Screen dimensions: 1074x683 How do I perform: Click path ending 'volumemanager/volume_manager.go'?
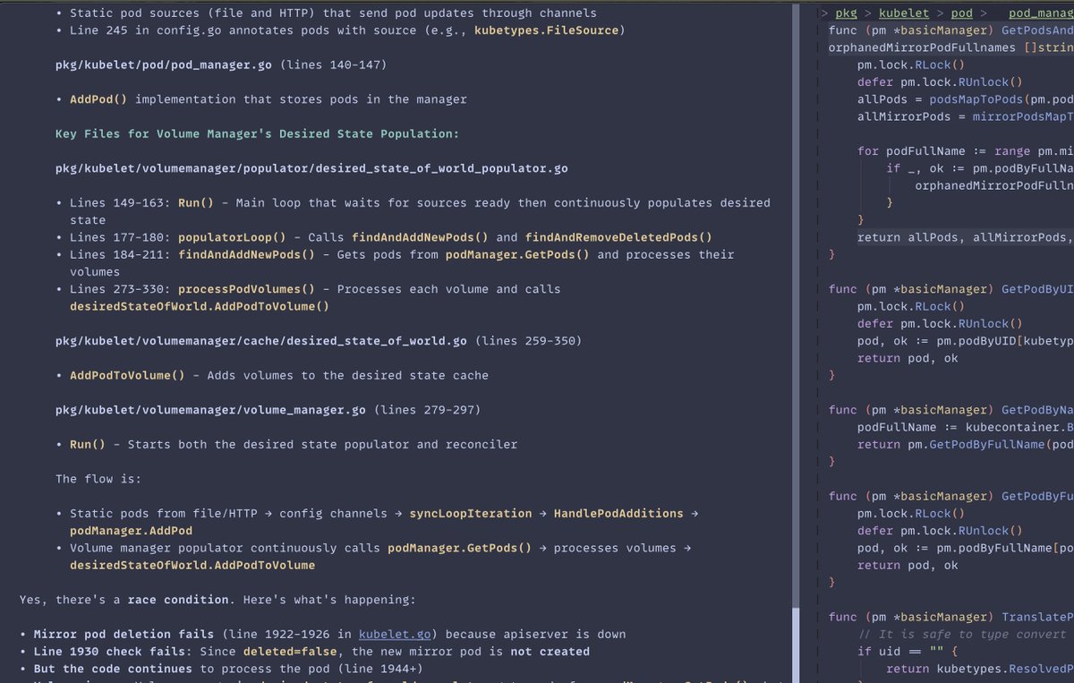(210, 410)
